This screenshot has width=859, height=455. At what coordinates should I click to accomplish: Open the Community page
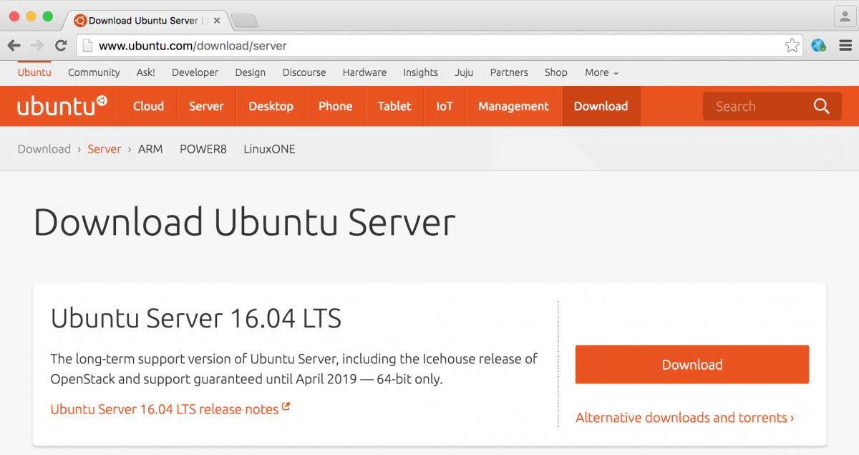click(94, 72)
